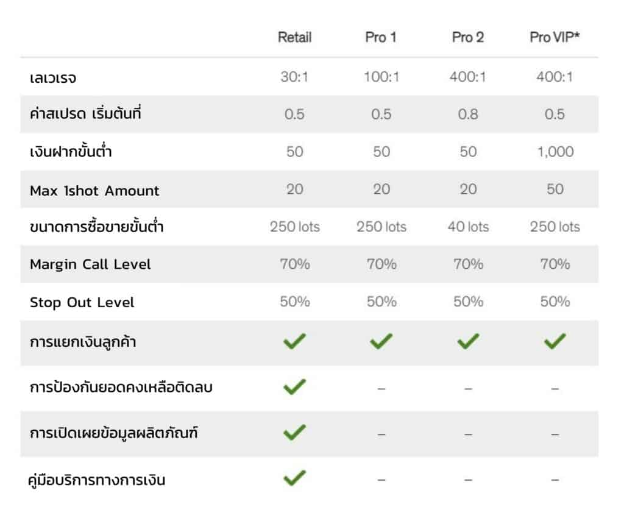The width and height of the screenshot is (624, 510).
Task: Select the Retail column header
Action: pos(294,38)
